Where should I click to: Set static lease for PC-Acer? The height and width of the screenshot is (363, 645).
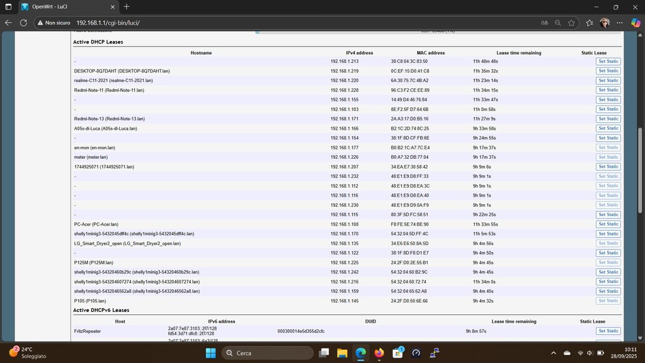(608, 224)
